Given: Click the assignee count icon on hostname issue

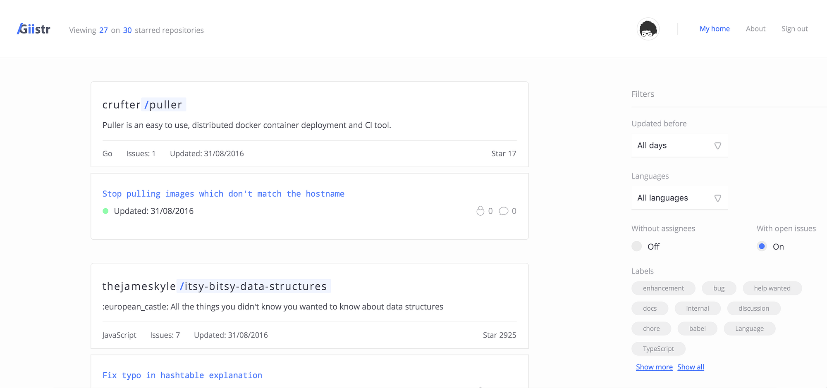Looking at the screenshot, I should point(480,211).
